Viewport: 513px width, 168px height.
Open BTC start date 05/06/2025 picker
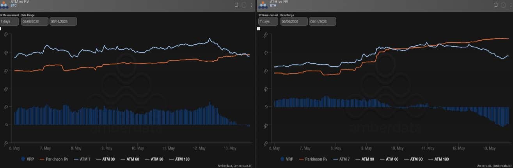coord(34,22)
